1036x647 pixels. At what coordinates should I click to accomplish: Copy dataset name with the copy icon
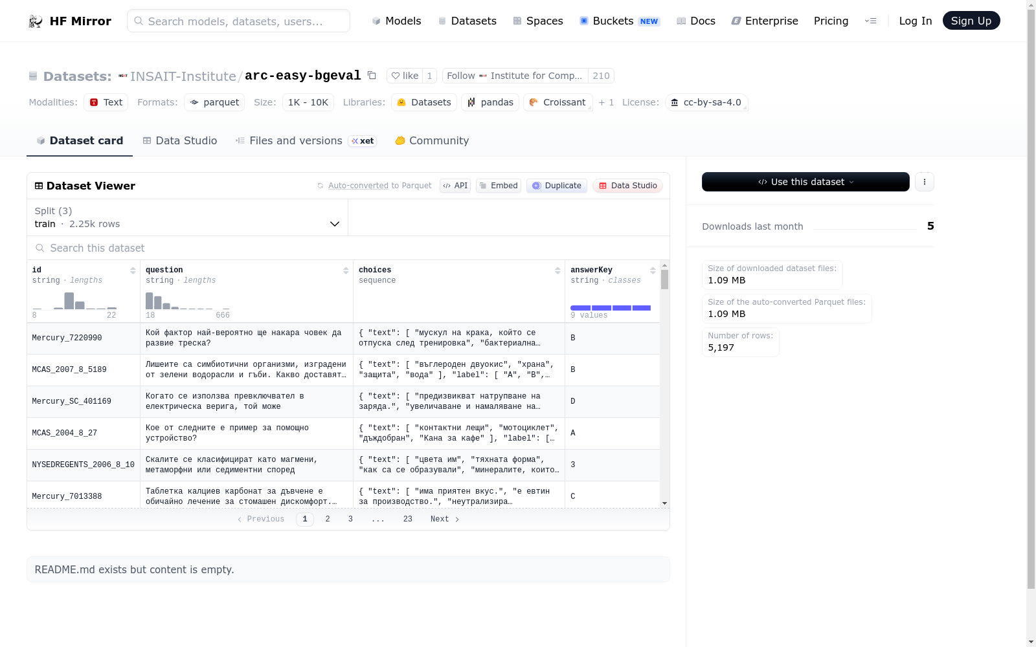pyautogui.click(x=372, y=76)
